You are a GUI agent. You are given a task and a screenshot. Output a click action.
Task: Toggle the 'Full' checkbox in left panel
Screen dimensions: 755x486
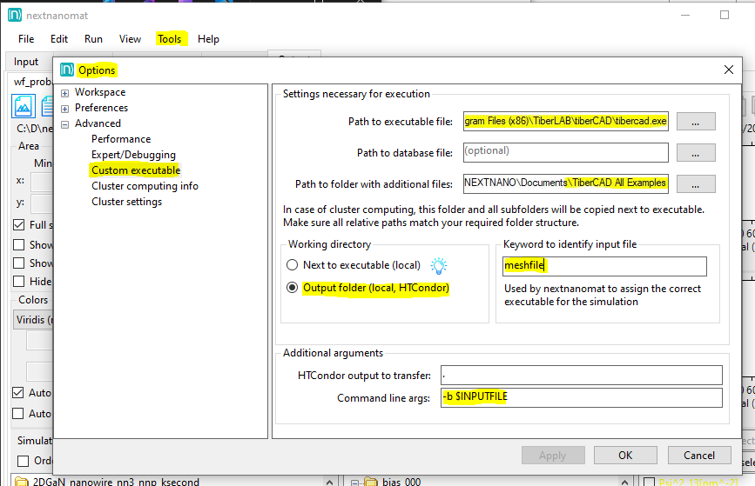19,224
